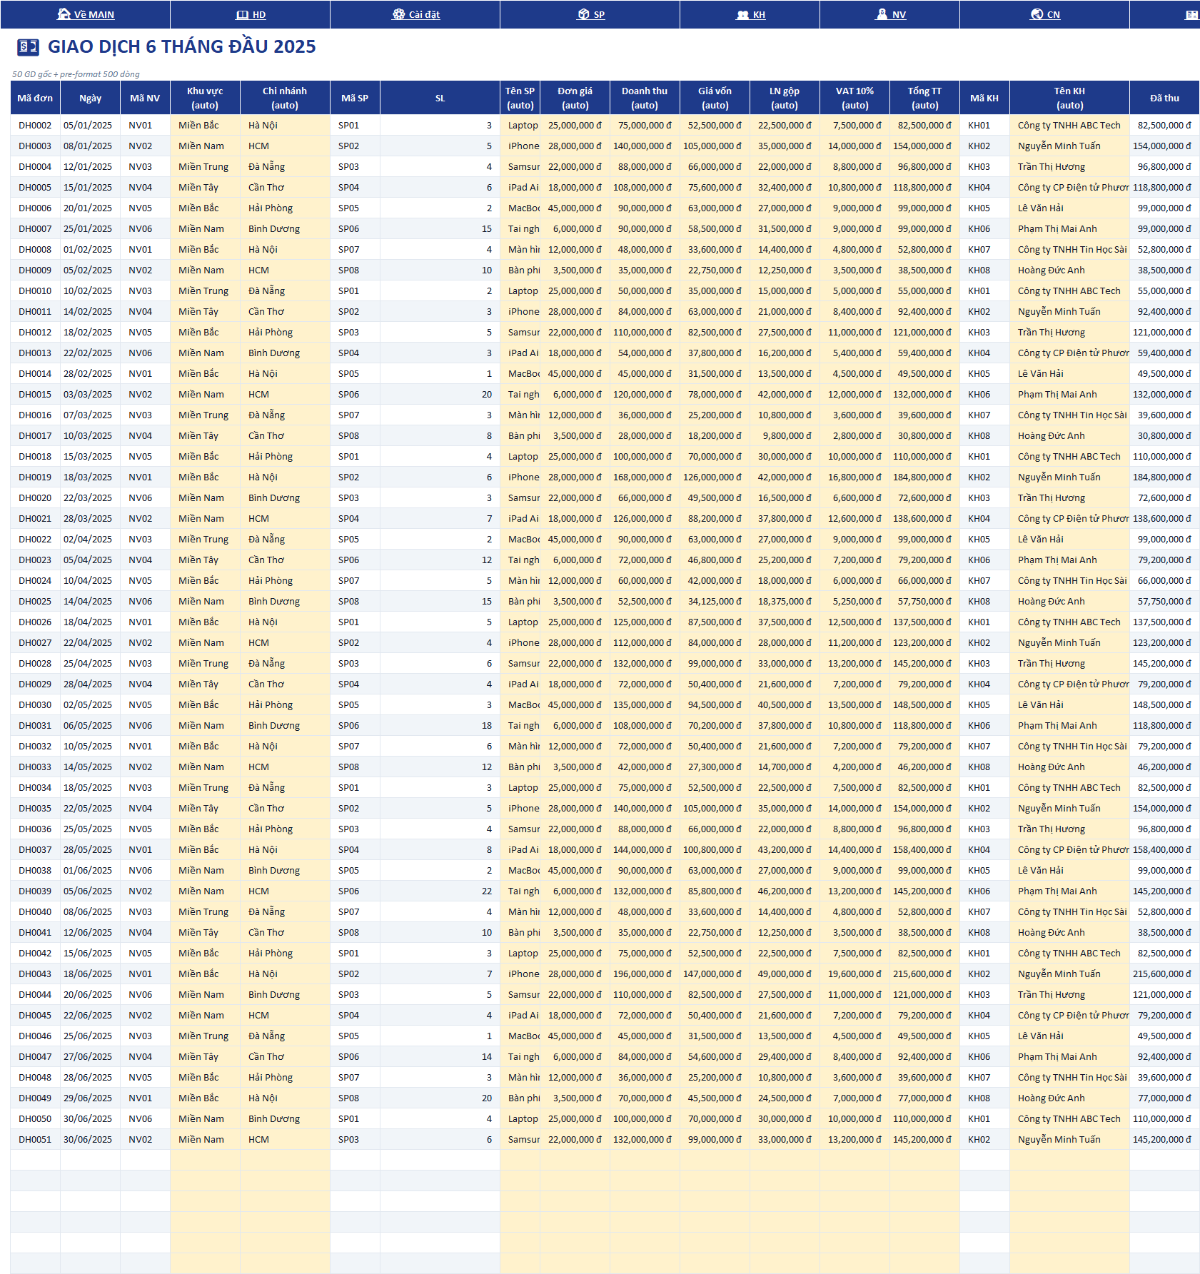This screenshot has height=1274, width=1200.
Task: Select the Ngày column header
Action: tap(90, 98)
